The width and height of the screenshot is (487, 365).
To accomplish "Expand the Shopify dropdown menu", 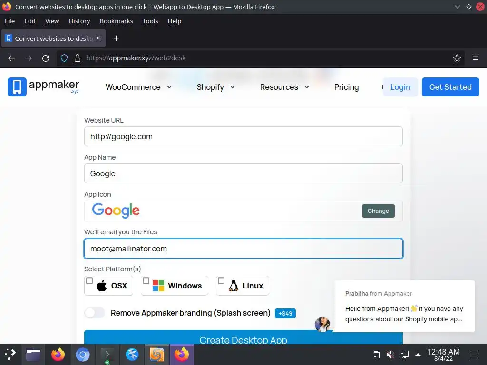I will click(216, 87).
